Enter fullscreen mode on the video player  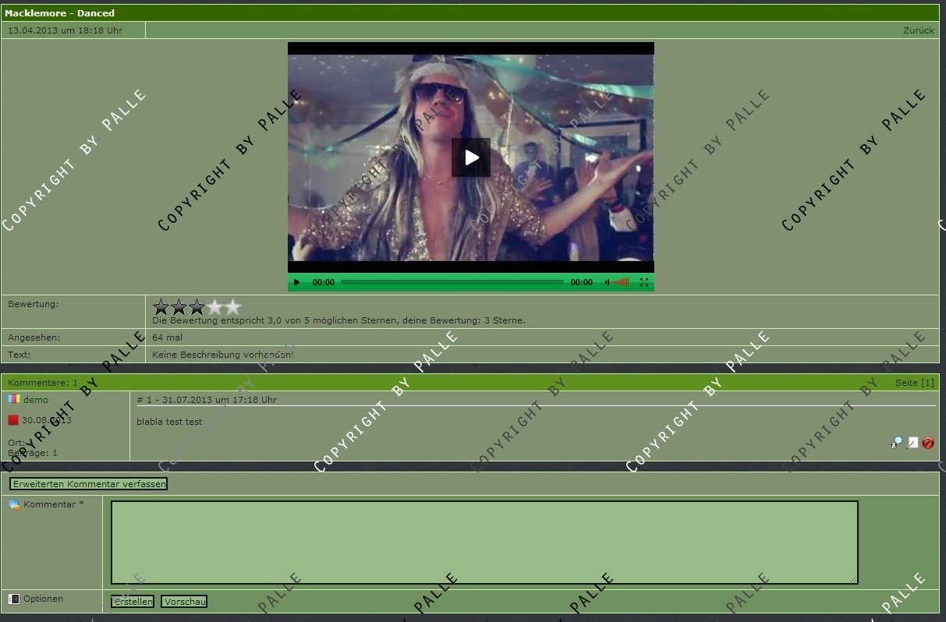[x=644, y=282]
